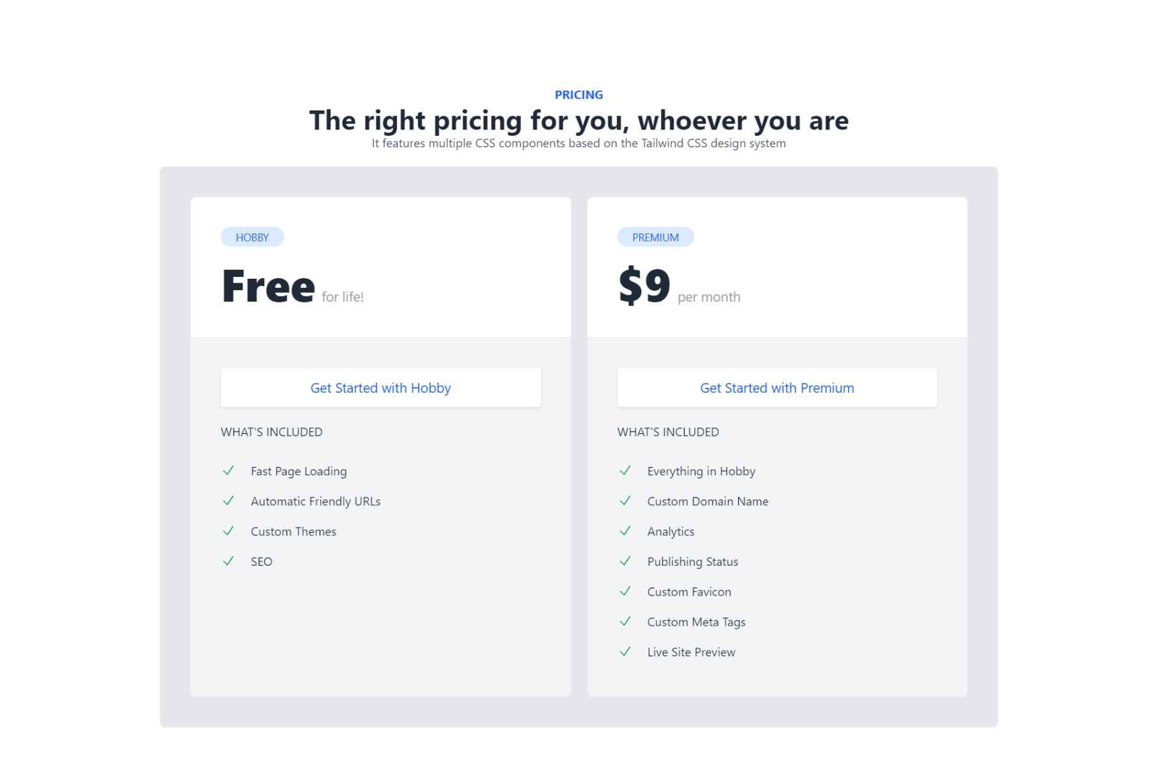Click checkmark next to Automatic Friendly URLs
This screenshot has width=1158, height=768.
[228, 501]
